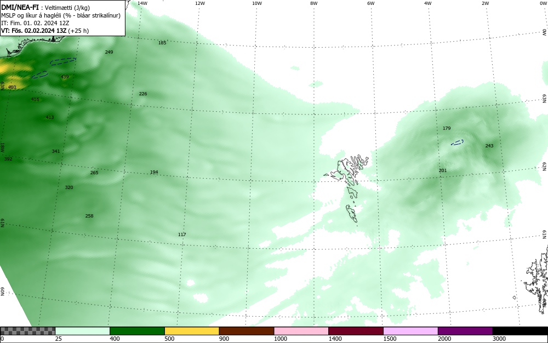This screenshot has height=343, width=548.
Task: Select the yellow 500–900 legend swatch
Action: (192, 331)
